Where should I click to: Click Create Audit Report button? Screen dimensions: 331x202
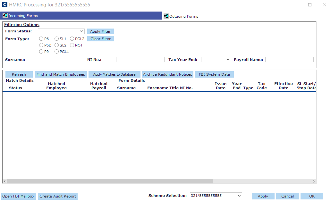pyautogui.click(x=58, y=196)
